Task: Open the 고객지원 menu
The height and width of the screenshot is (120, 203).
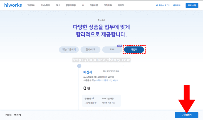Action: point(108,6)
